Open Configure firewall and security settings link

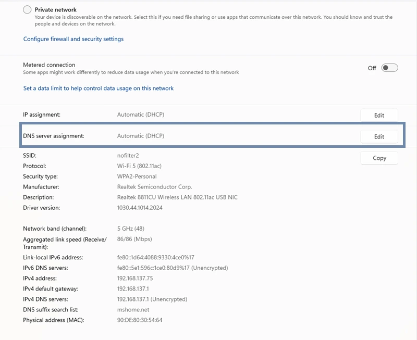point(73,39)
